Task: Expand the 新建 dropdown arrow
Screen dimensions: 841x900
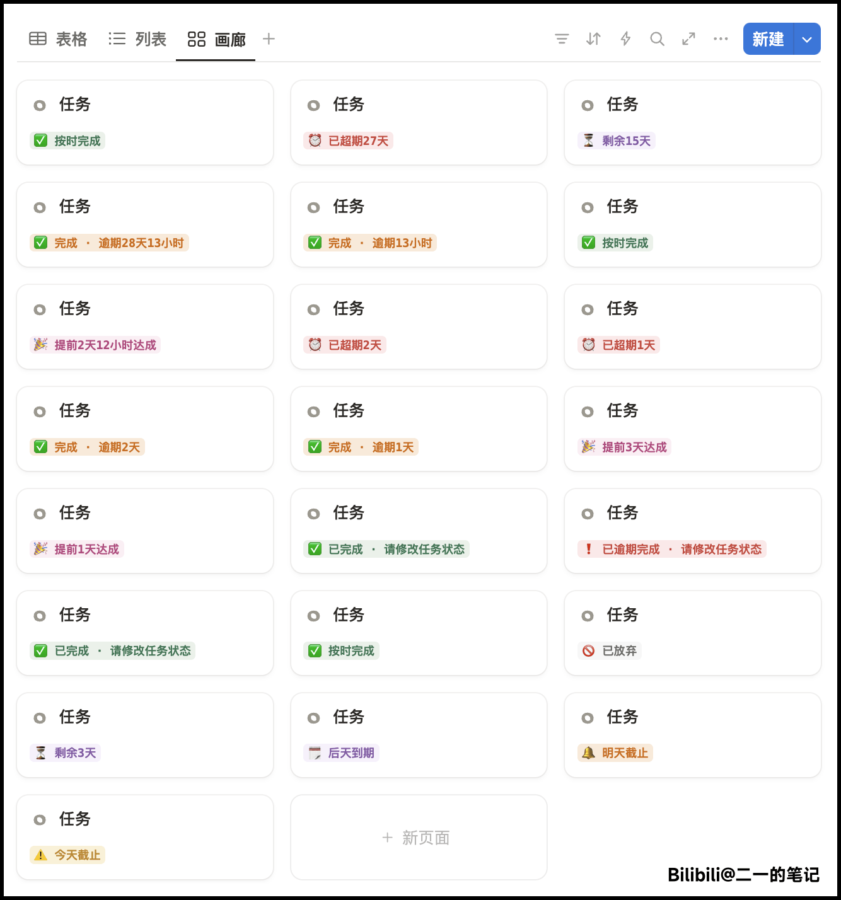Action: click(x=807, y=39)
